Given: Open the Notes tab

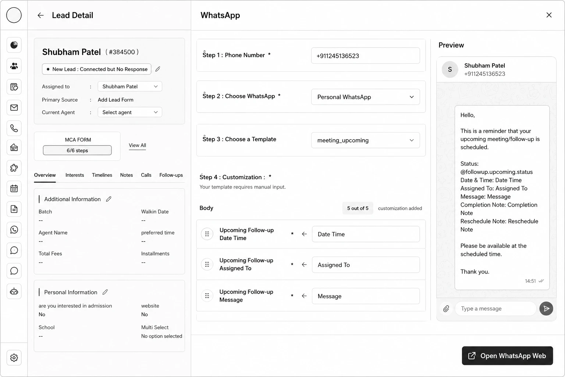Looking at the screenshot, I should point(127,175).
